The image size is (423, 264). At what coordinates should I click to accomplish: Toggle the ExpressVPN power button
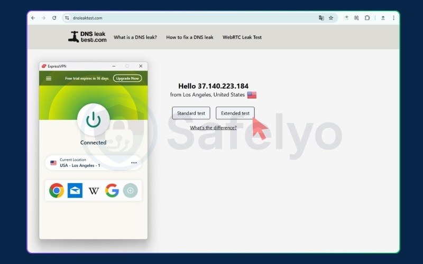[94, 120]
